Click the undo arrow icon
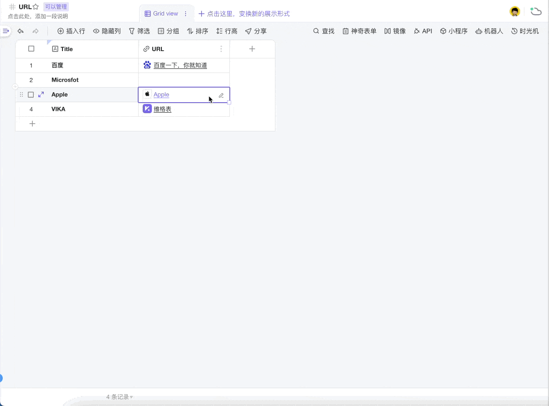The image size is (549, 406). point(21,31)
